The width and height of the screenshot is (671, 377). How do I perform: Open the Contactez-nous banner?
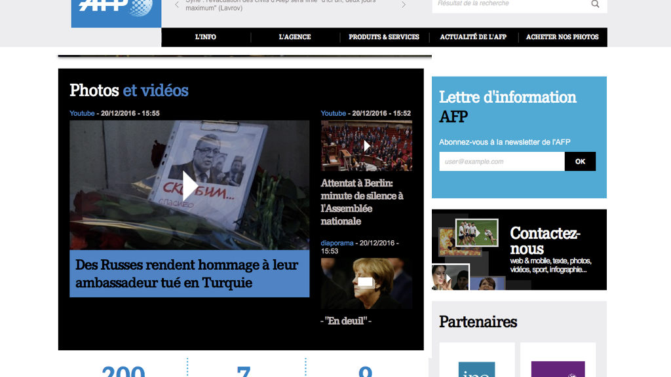tap(519, 249)
